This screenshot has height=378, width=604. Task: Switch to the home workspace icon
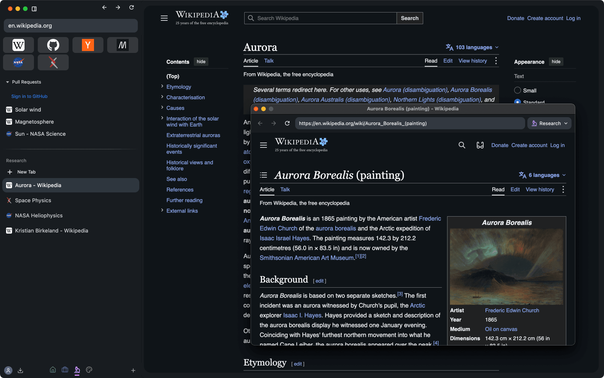click(53, 370)
